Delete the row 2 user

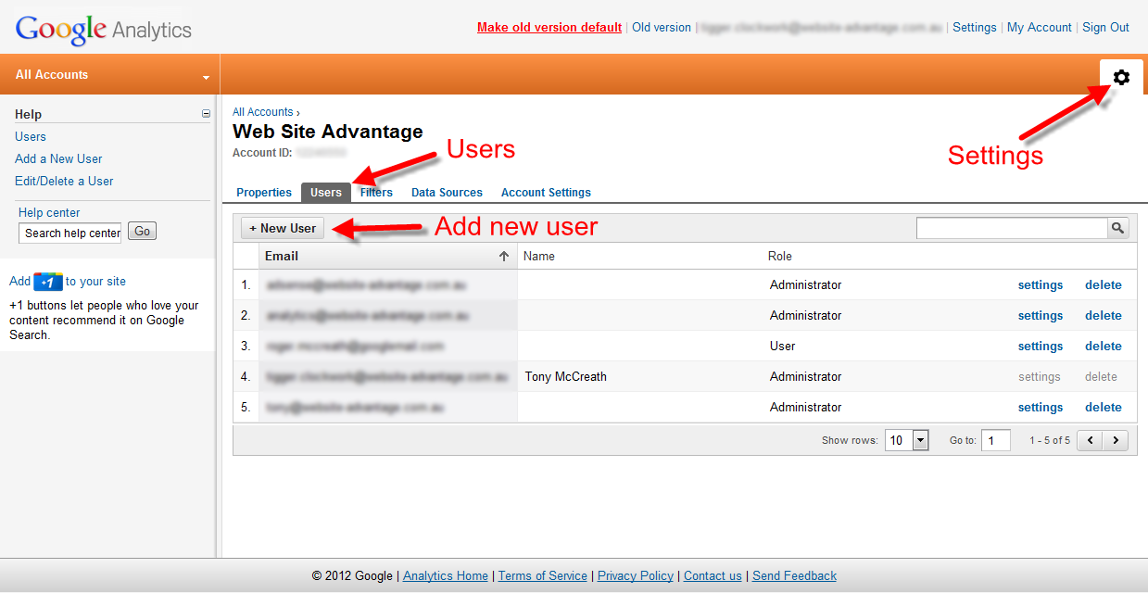(1104, 316)
